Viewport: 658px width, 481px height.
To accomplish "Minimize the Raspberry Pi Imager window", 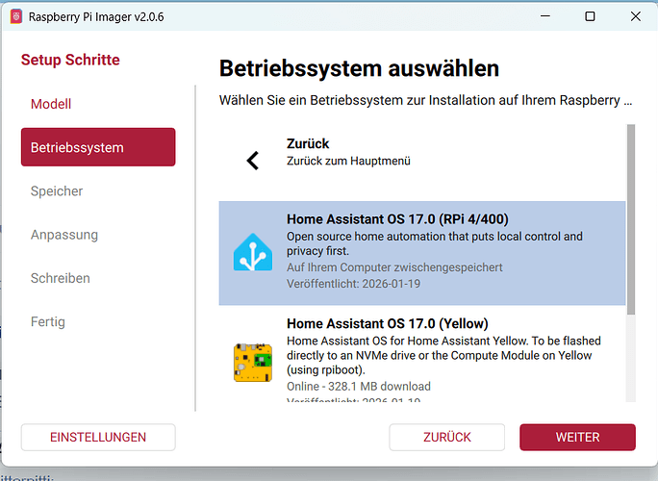I will [545, 16].
